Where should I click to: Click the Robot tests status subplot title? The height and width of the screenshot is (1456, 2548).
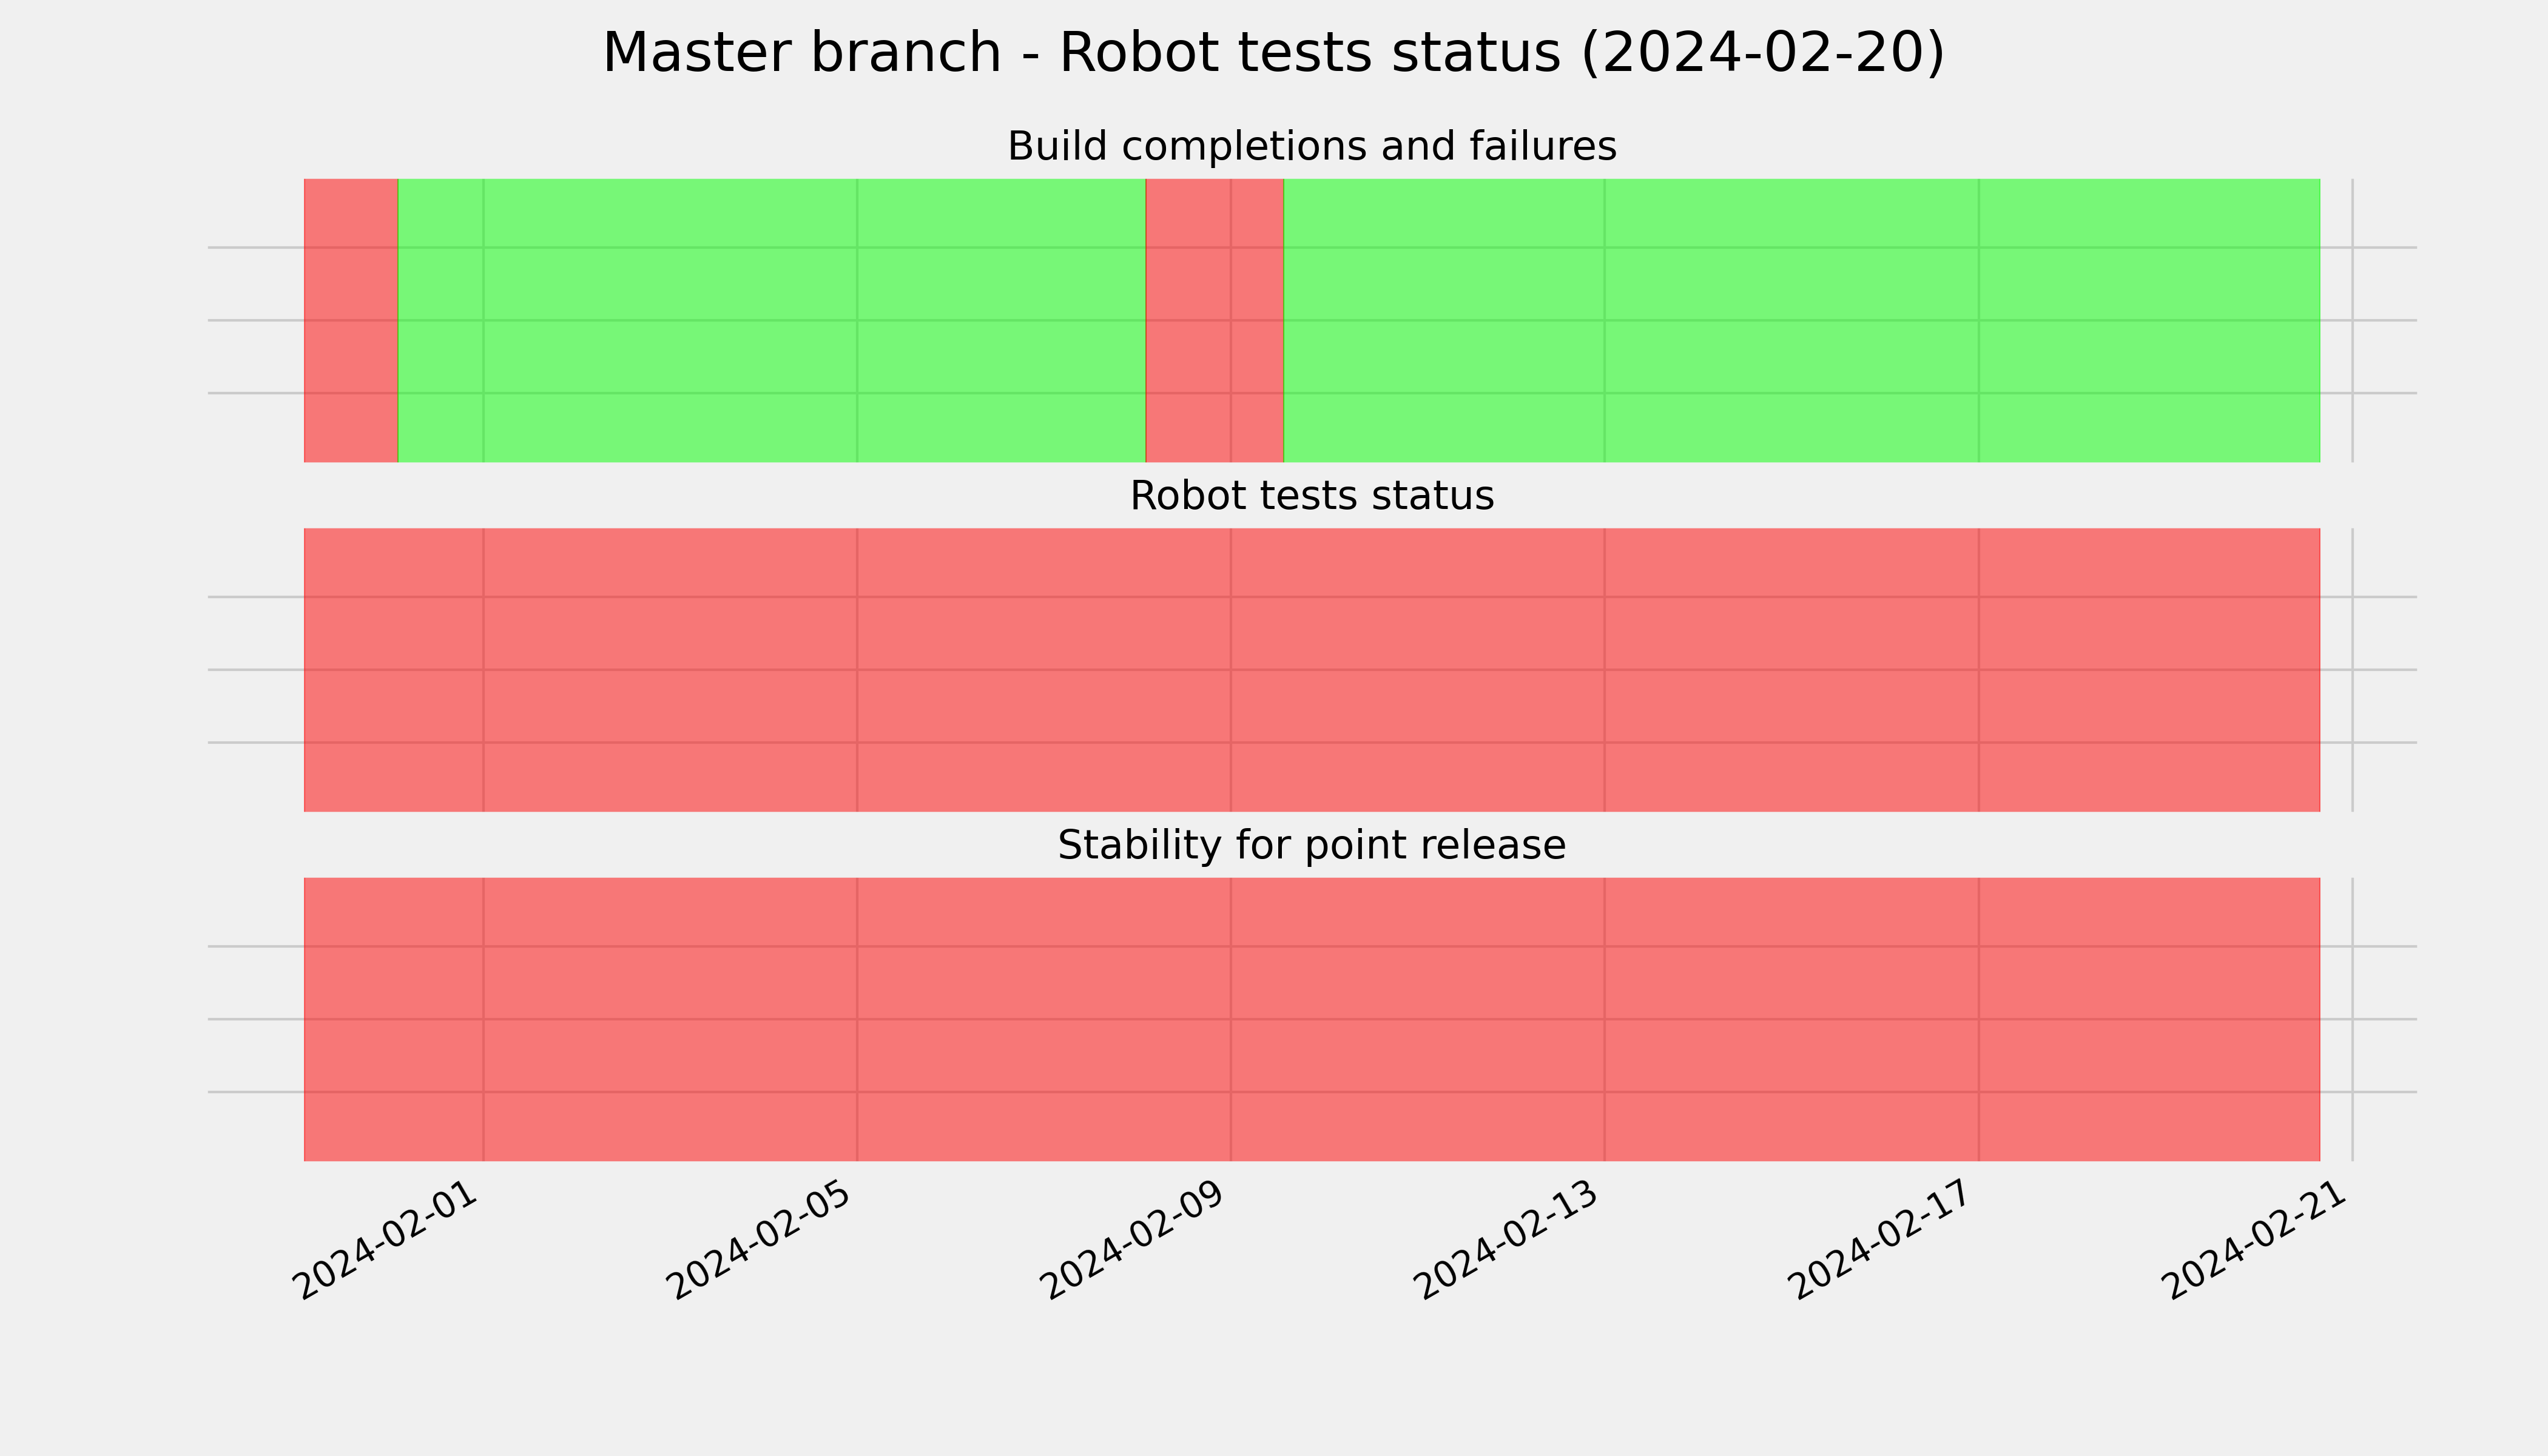tap(1311, 496)
